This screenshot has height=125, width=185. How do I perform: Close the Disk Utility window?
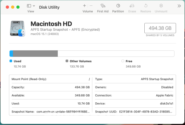pos(7,7)
